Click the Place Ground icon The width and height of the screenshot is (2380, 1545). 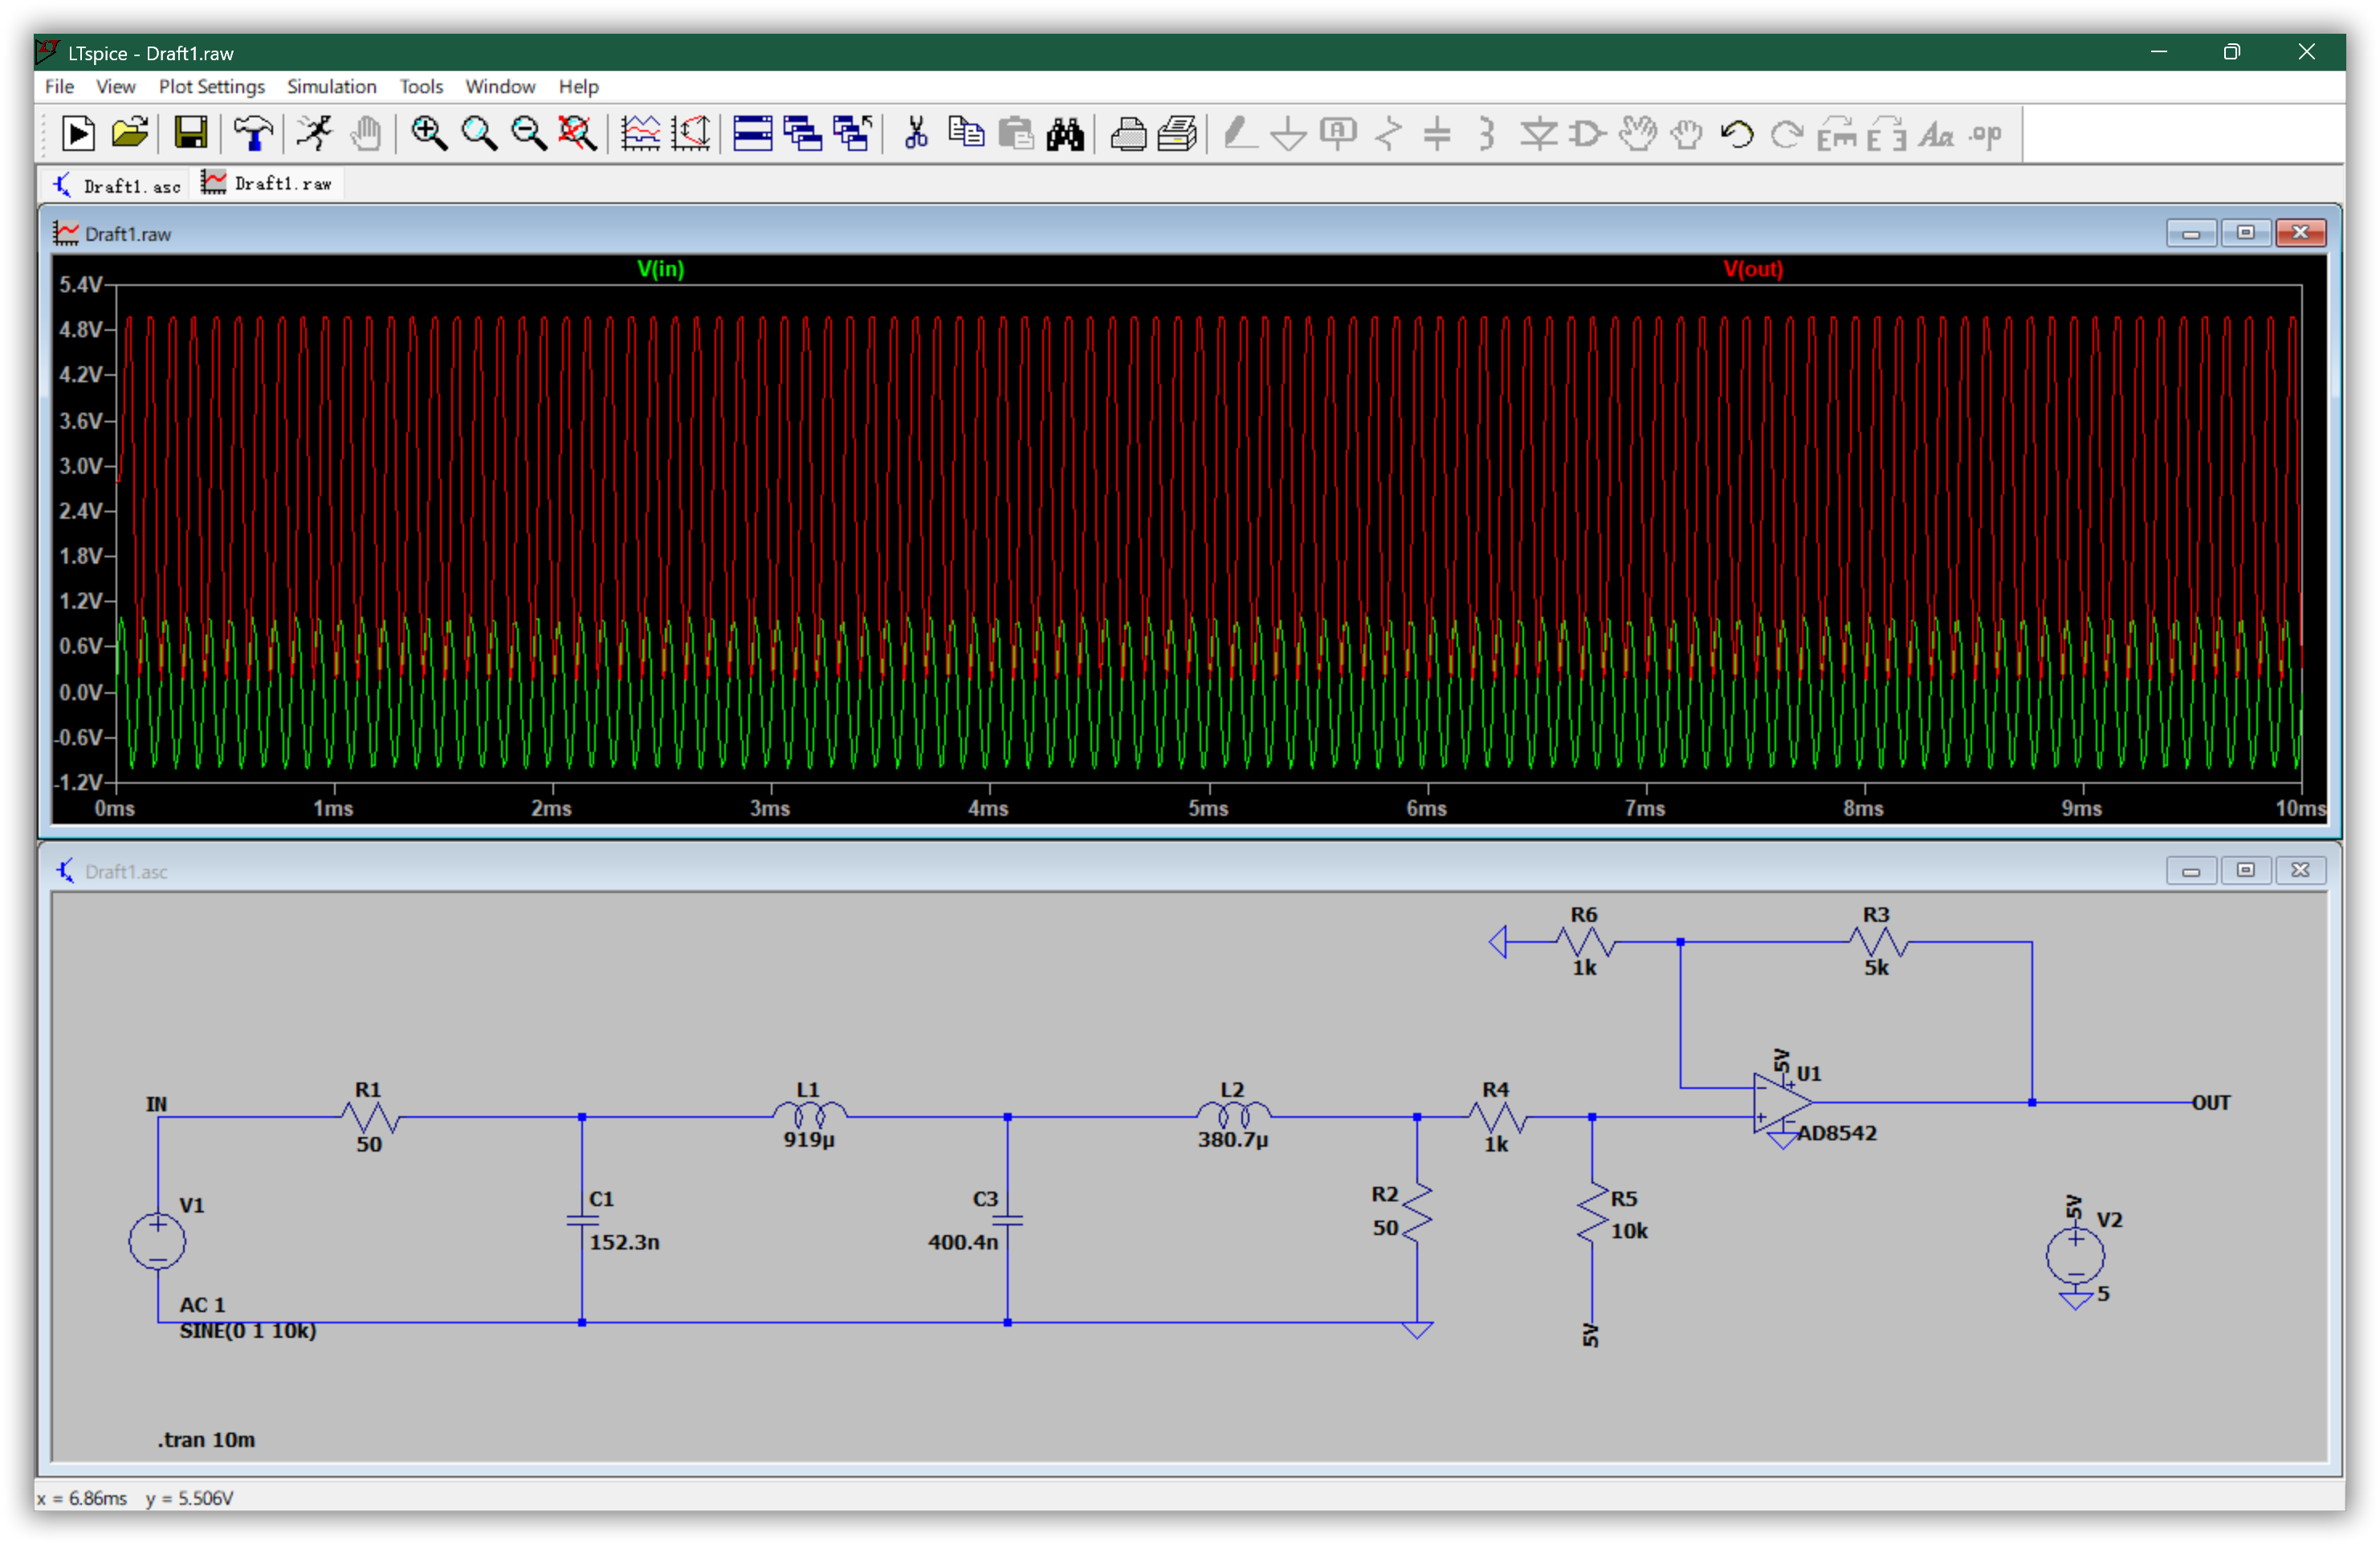(1289, 133)
